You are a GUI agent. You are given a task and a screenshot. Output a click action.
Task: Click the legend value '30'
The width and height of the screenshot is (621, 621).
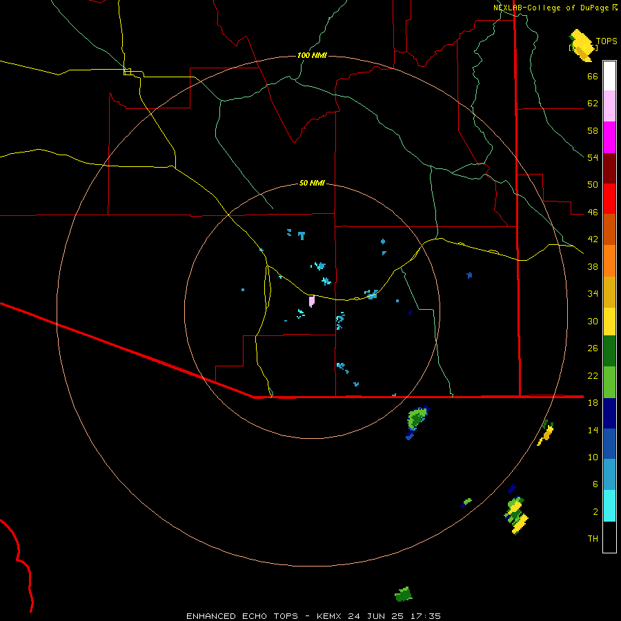pyautogui.click(x=593, y=321)
